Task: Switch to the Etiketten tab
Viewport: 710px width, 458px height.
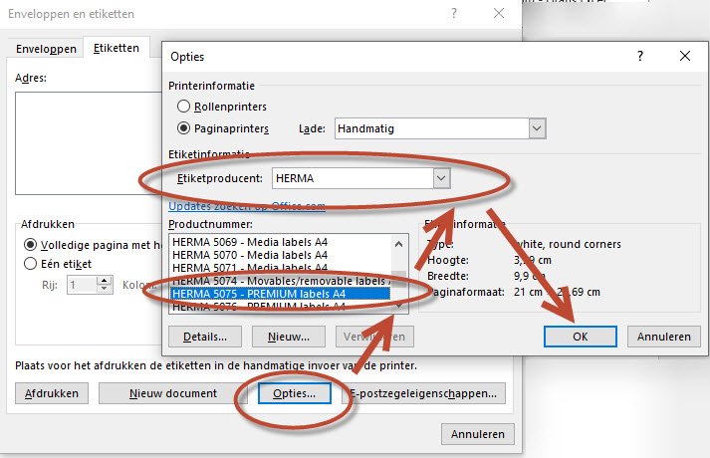Action: pyautogui.click(x=116, y=48)
